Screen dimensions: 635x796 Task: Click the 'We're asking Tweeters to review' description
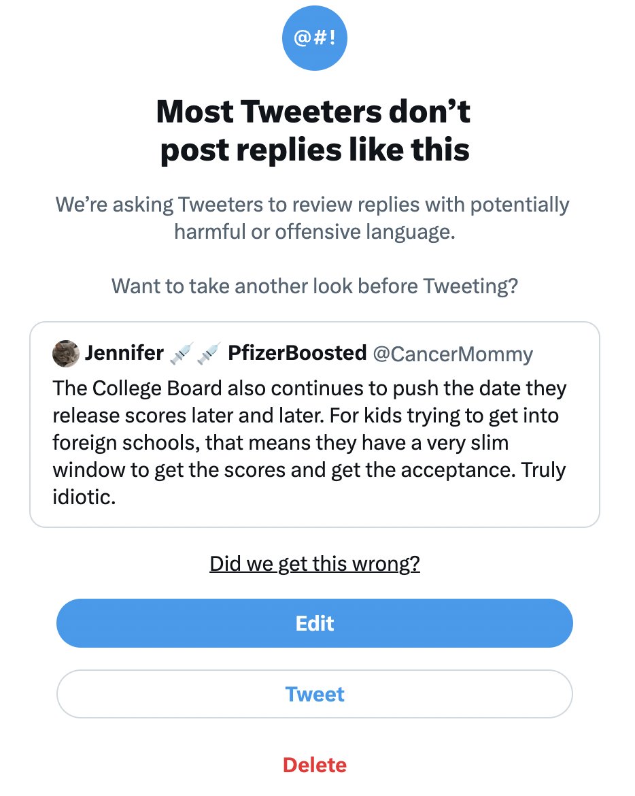click(313, 218)
